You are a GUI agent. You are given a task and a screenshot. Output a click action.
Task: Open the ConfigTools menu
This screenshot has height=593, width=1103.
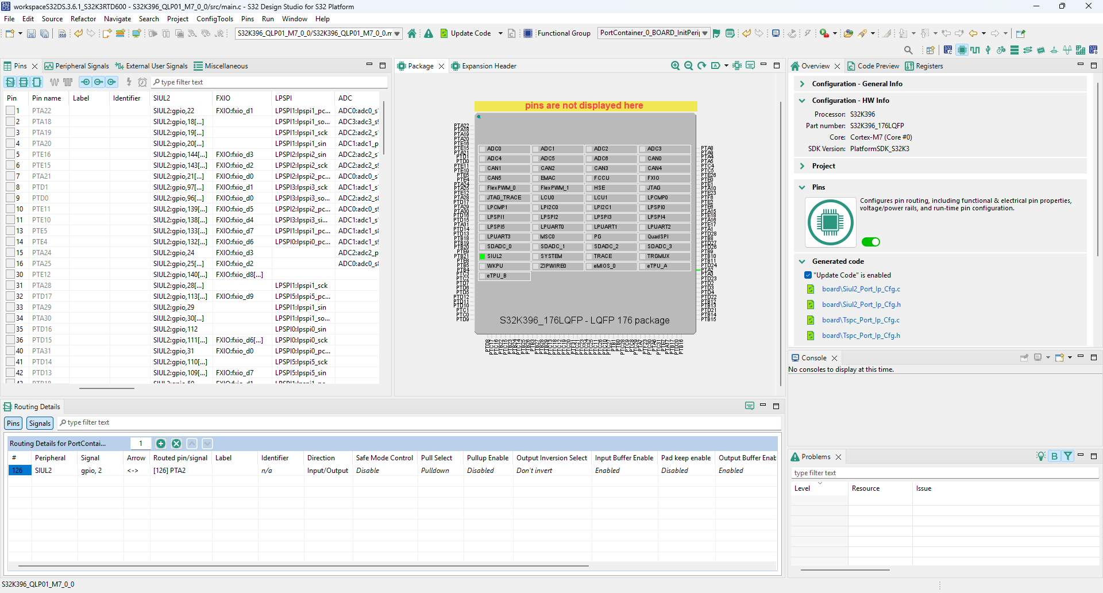click(x=214, y=18)
